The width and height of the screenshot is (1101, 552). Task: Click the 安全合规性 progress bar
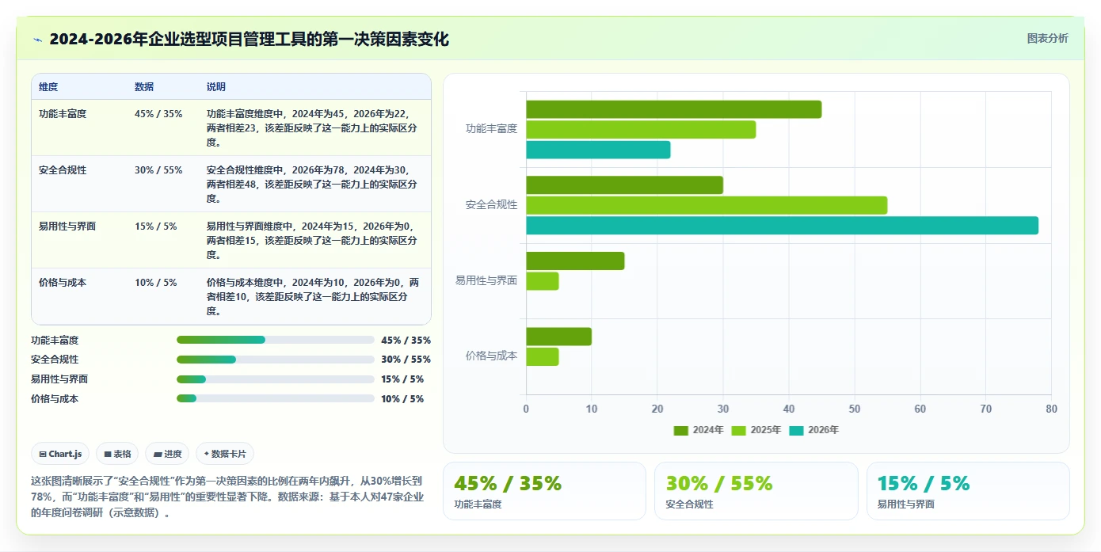[276, 360]
